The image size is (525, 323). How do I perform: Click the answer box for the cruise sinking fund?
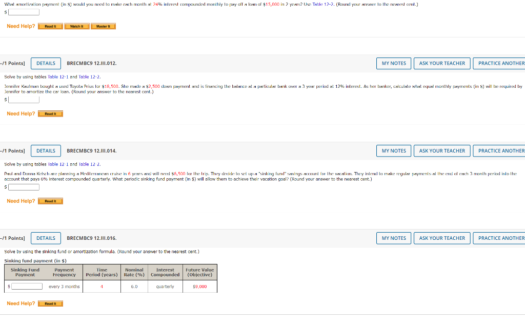tap(24, 187)
